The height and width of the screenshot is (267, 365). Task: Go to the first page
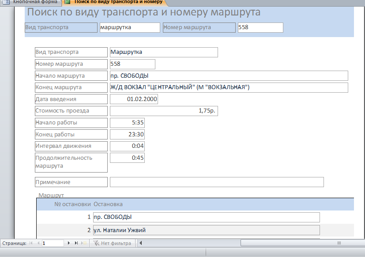[x=31, y=243]
